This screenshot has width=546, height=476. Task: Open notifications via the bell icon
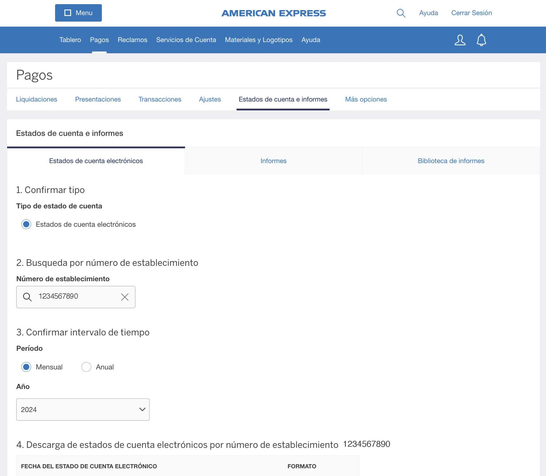click(481, 40)
